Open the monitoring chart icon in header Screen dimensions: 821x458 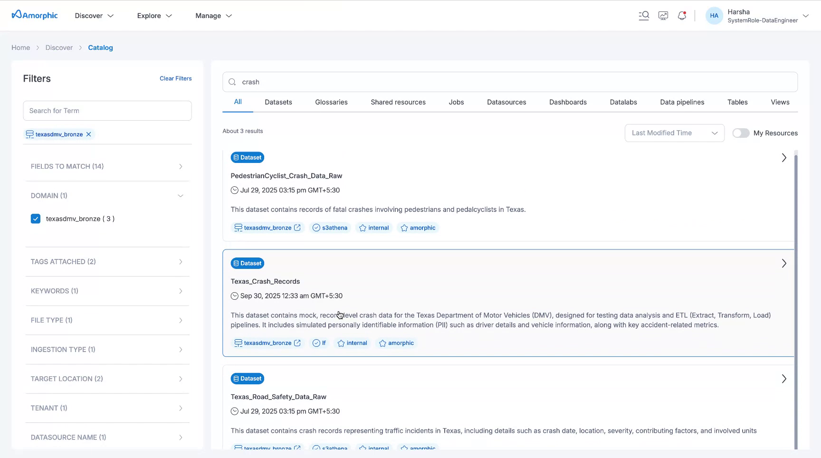coord(663,16)
